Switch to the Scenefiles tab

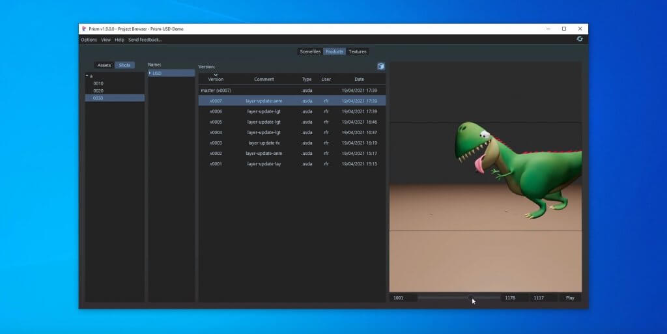point(310,51)
